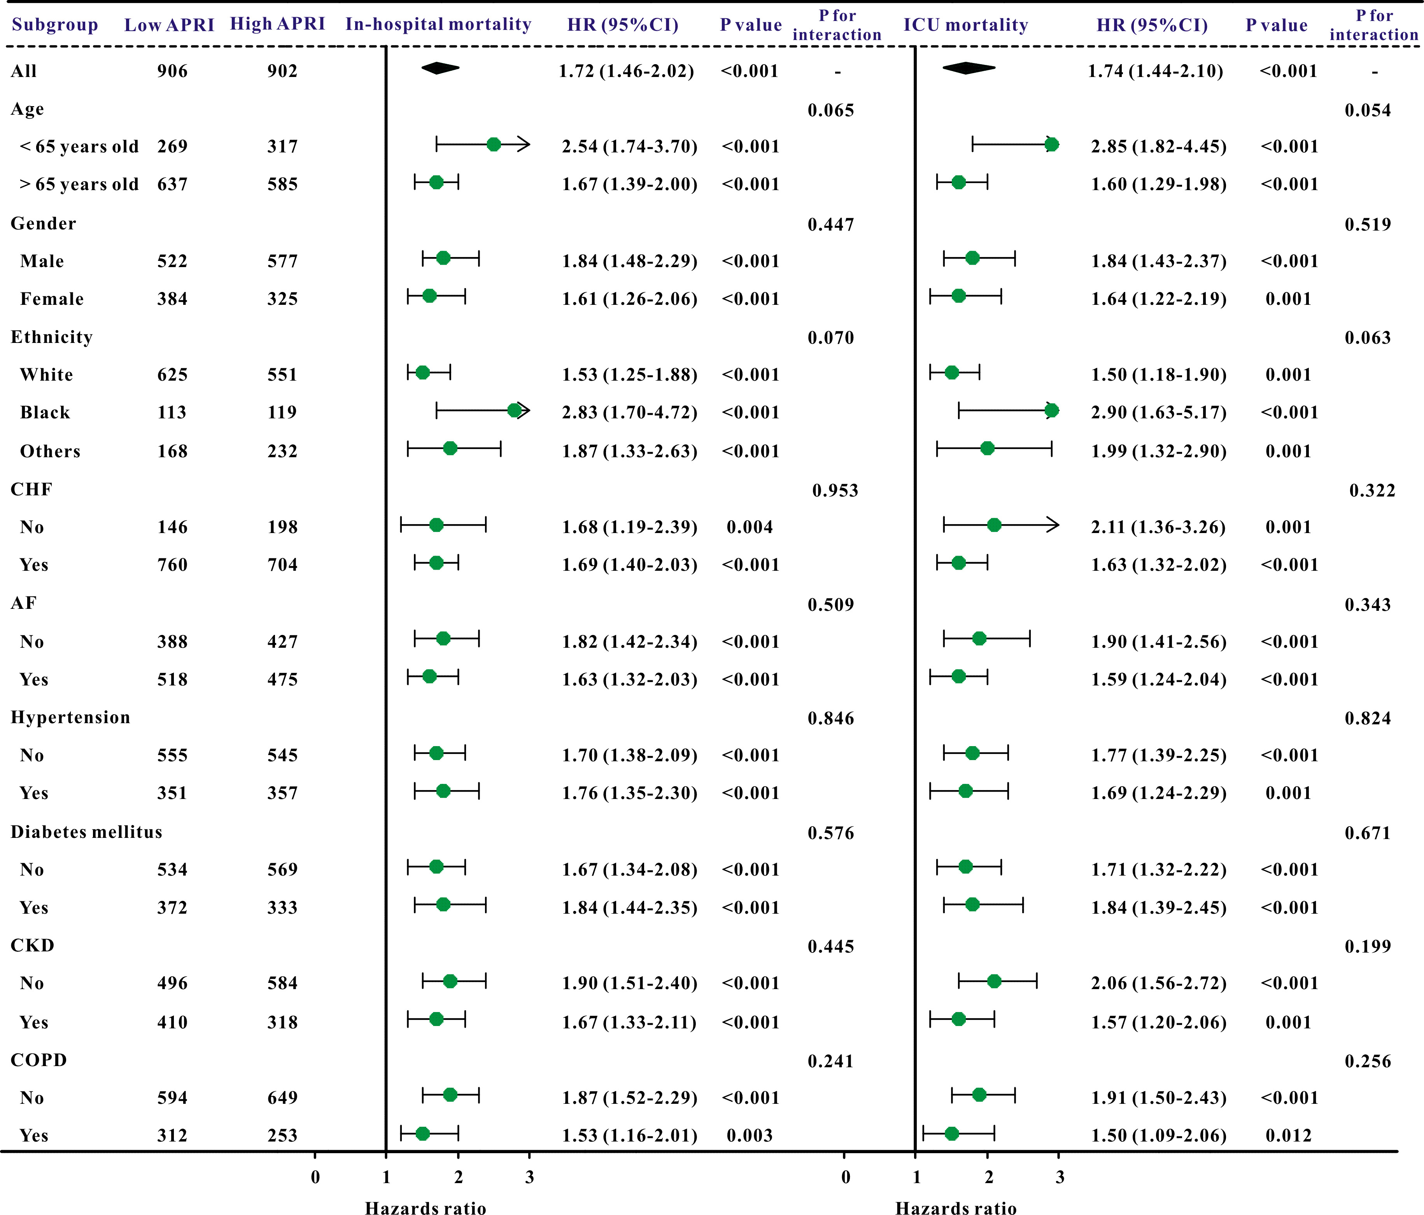Click the left Hazards ratio axis label
The height and width of the screenshot is (1215, 1424).
(426, 1208)
